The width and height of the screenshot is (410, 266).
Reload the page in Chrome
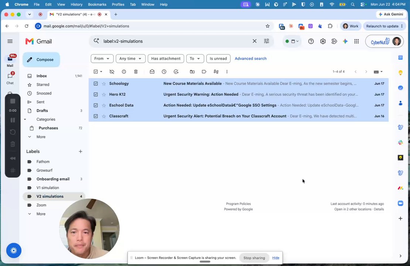(x=26, y=26)
